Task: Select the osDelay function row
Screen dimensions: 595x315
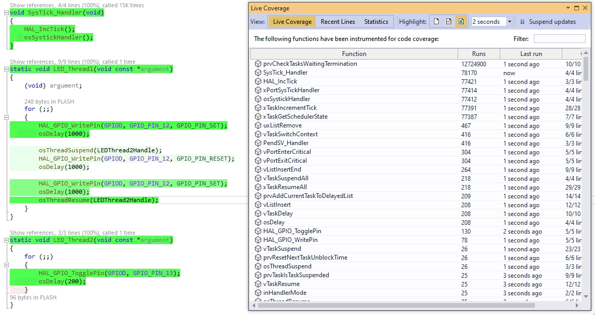Action: tap(416, 222)
